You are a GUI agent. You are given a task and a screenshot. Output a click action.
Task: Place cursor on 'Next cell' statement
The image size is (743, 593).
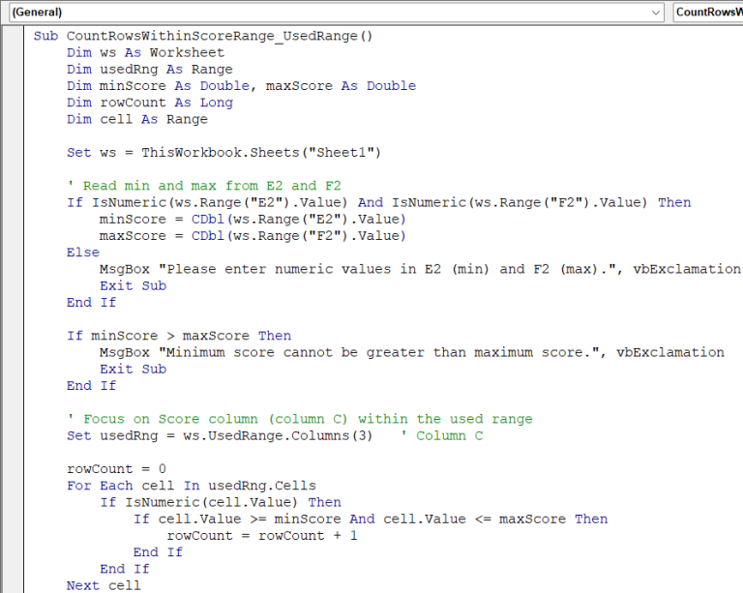tap(104, 585)
